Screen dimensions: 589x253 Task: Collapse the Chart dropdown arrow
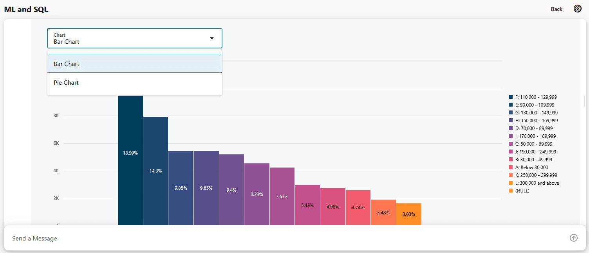point(212,38)
